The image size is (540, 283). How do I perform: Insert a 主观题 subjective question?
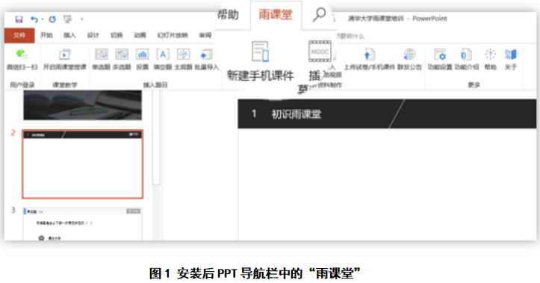coord(183,59)
